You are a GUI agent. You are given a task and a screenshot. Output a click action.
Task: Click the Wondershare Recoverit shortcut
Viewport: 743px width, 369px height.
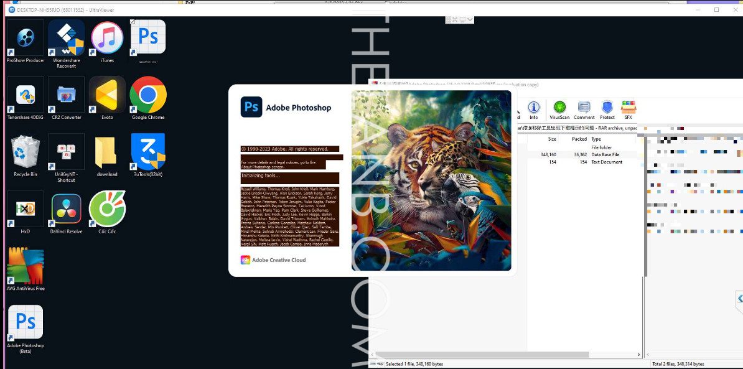coord(66,41)
